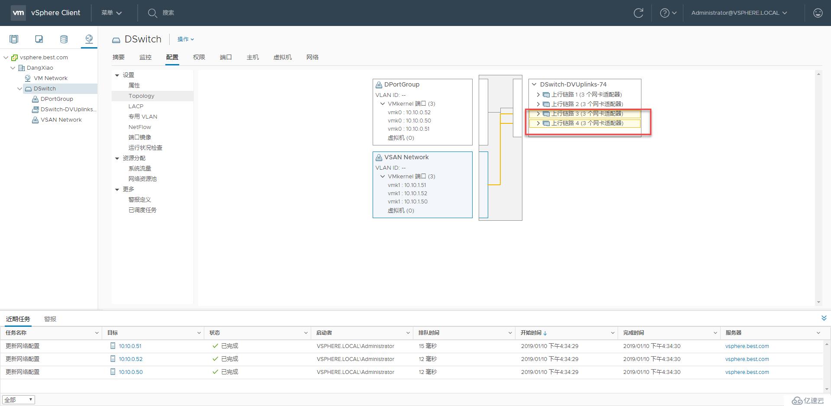The image size is (831, 406).
Task: Click host icon beside 10.10.0.51 task
Action: (113, 346)
